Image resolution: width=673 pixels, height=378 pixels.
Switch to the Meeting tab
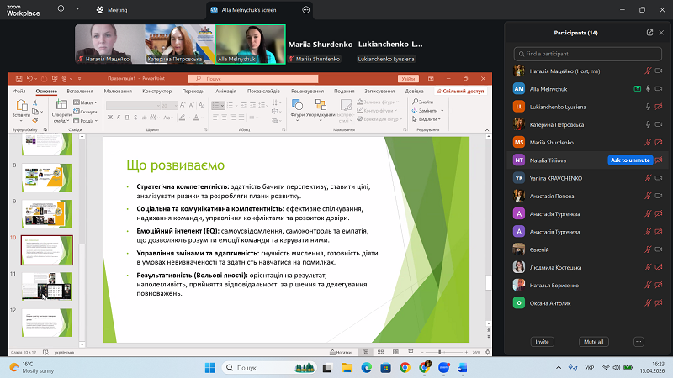113,9
